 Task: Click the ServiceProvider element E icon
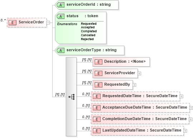point(98,73)
